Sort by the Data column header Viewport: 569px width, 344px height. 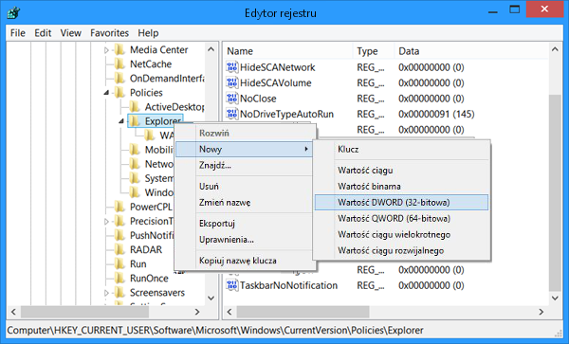471,51
